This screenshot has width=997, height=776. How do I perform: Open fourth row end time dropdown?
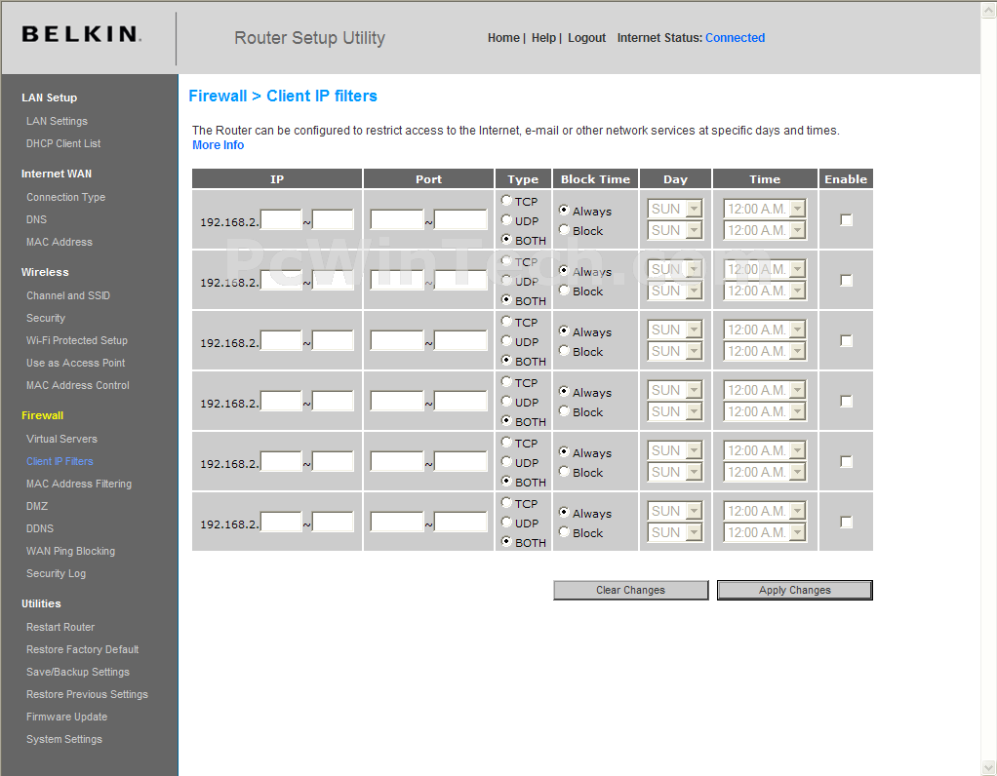(765, 411)
